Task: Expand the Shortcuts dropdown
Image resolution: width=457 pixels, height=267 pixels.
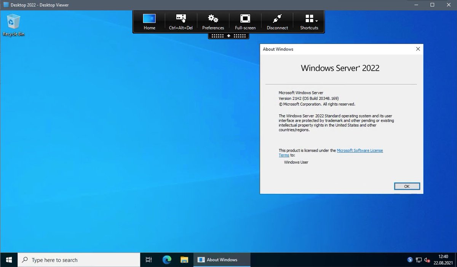Action: click(x=309, y=22)
